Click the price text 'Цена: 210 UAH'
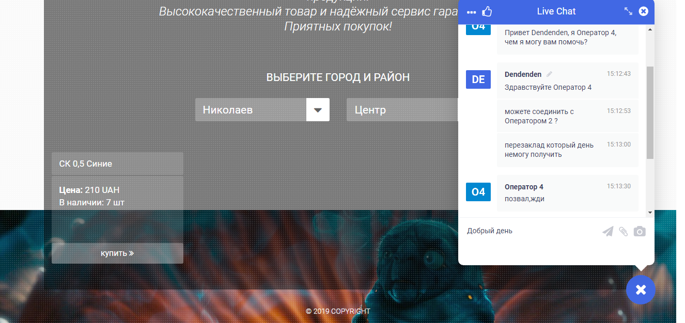685x323 pixels. pyautogui.click(x=89, y=190)
